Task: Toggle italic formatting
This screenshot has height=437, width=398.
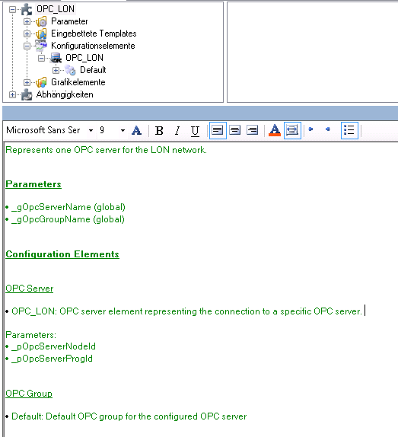Action: click(x=177, y=130)
